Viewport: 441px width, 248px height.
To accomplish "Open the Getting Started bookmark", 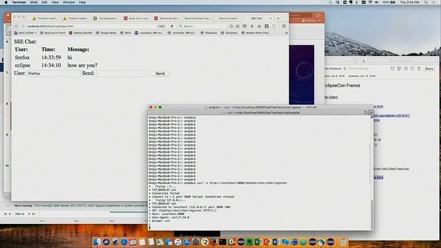I will [x=81, y=33].
